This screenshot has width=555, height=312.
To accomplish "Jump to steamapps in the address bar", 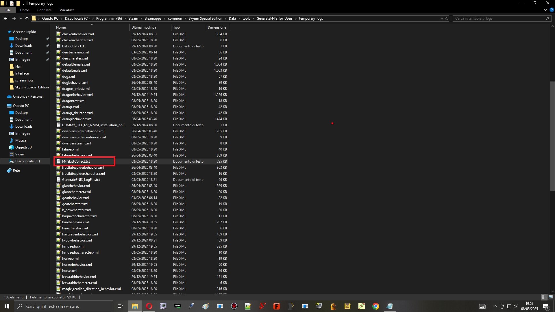I will point(153,18).
